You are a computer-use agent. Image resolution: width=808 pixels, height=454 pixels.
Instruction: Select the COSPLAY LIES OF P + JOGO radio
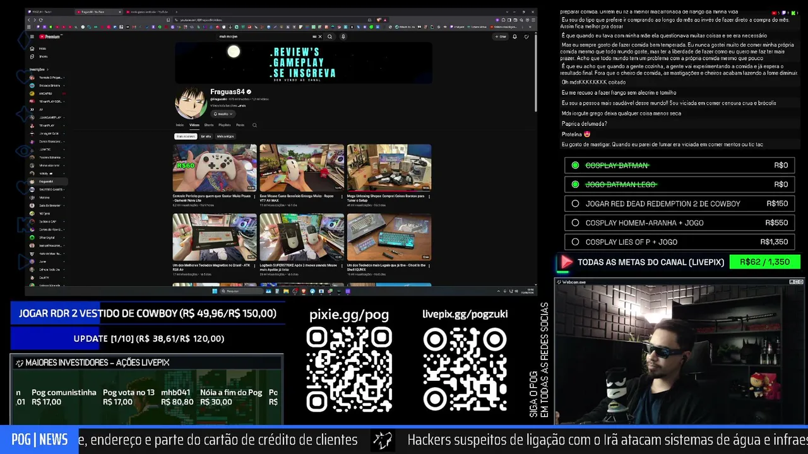tap(575, 242)
